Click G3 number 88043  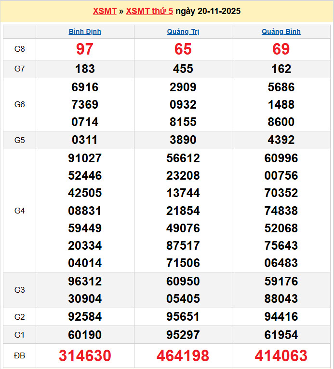click(x=281, y=298)
